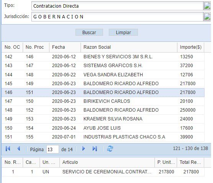Sort by the Fecha column header
213x183 pixels.
point(65,47)
